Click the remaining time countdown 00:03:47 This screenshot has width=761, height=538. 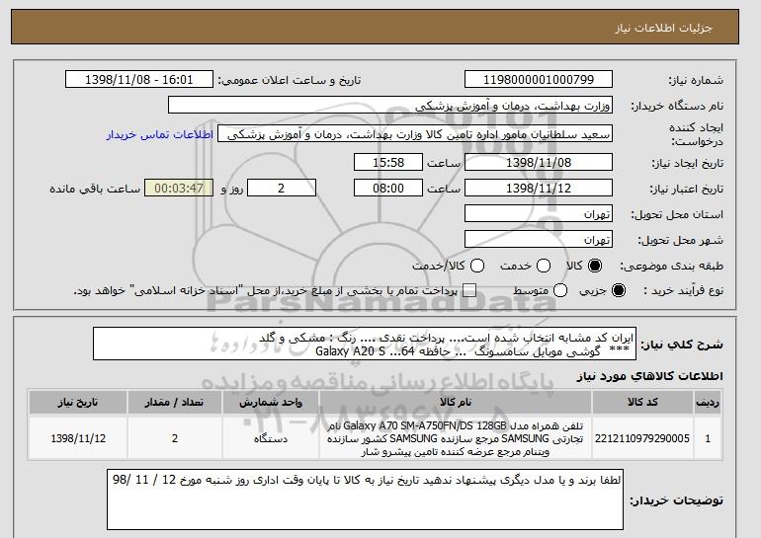tap(179, 189)
